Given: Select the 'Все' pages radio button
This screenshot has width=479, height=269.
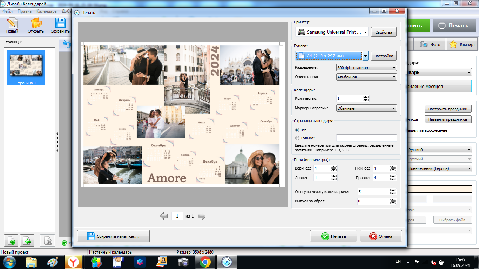Looking at the screenshot, I should tap(297, 130).
